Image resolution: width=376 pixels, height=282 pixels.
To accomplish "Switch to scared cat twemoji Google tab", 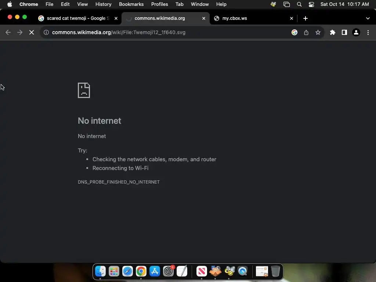I will click(78, 18).
